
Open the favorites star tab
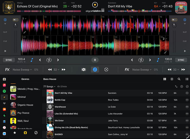click(15, 133)
